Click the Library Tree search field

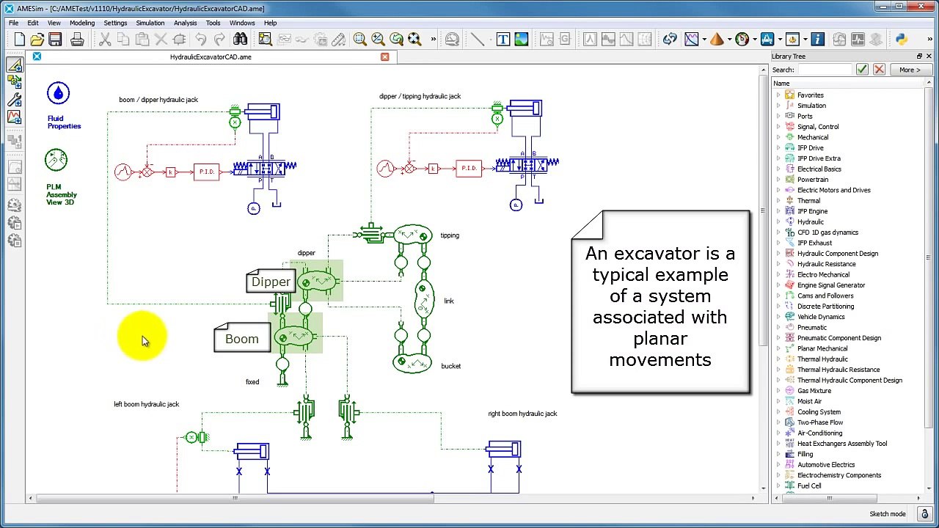tap(824, 70)
